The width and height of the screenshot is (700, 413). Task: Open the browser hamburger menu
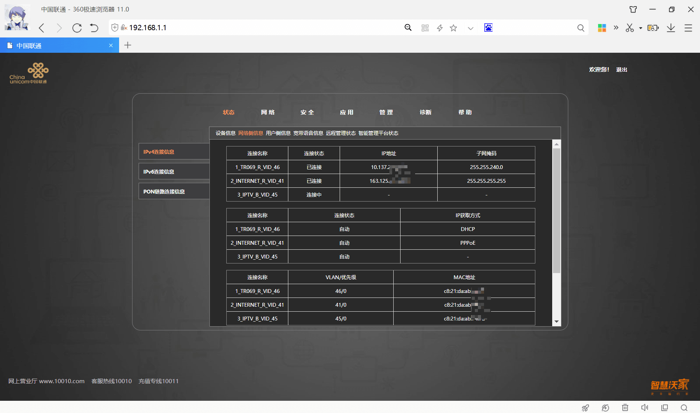point(688,28)
